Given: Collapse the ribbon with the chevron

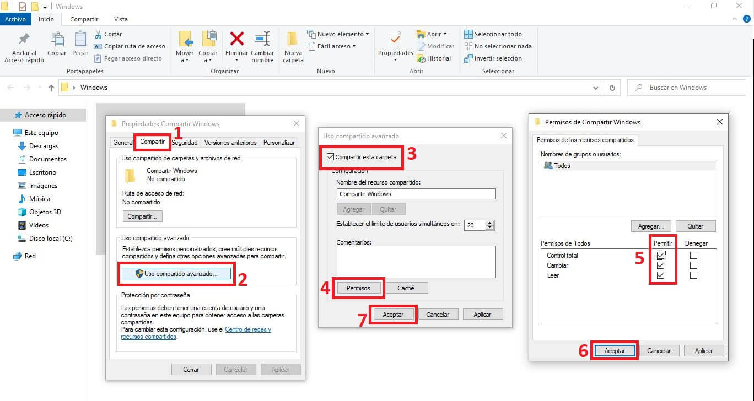Looking at the screenshot, I should click(x=736, y=19).
